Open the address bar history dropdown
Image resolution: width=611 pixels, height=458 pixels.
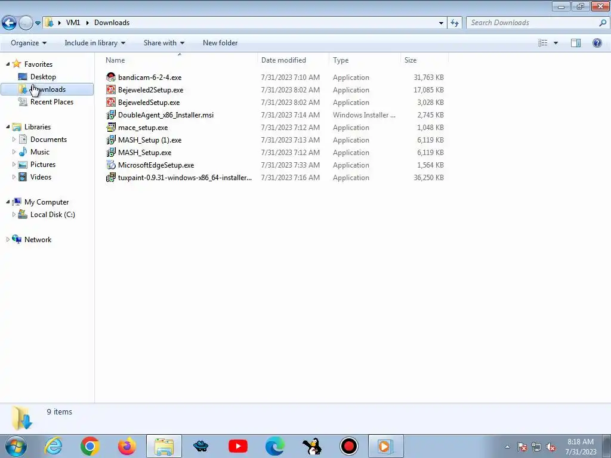pyautogui.click(x=441, y=23)
